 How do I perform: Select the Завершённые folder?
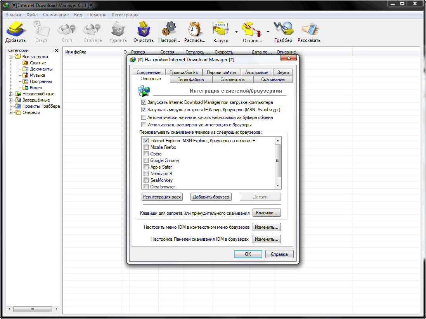click(x=36, y=100)
